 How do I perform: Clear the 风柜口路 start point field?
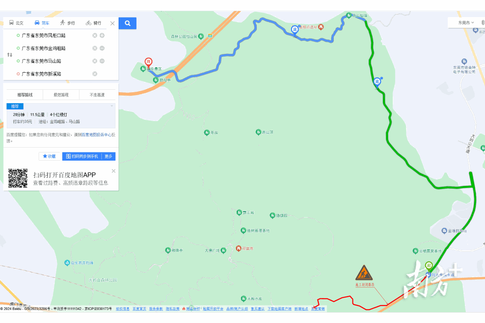tap(95, 35)
